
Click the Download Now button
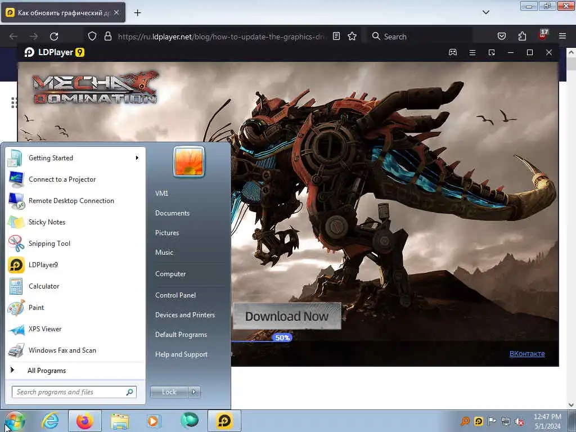[287, 316]
